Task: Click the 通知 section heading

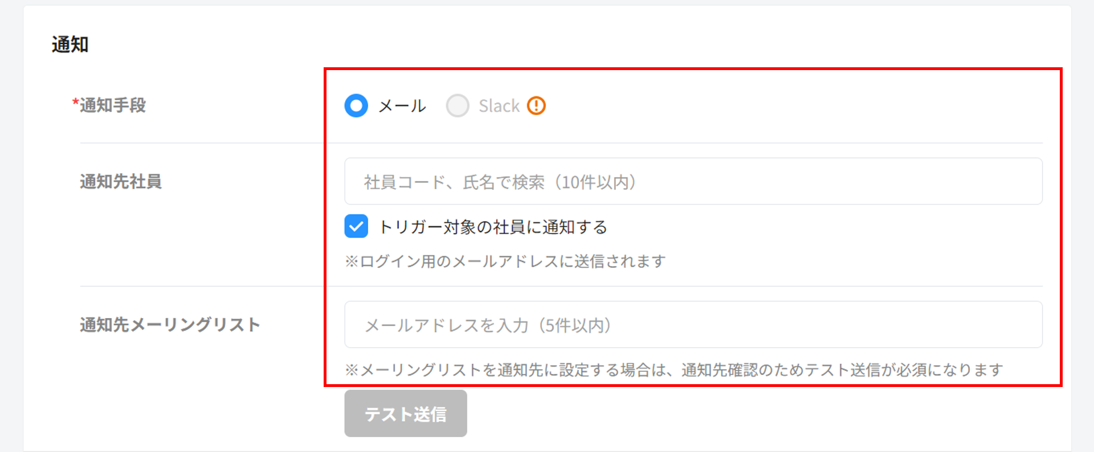Action: click(70, 44)
